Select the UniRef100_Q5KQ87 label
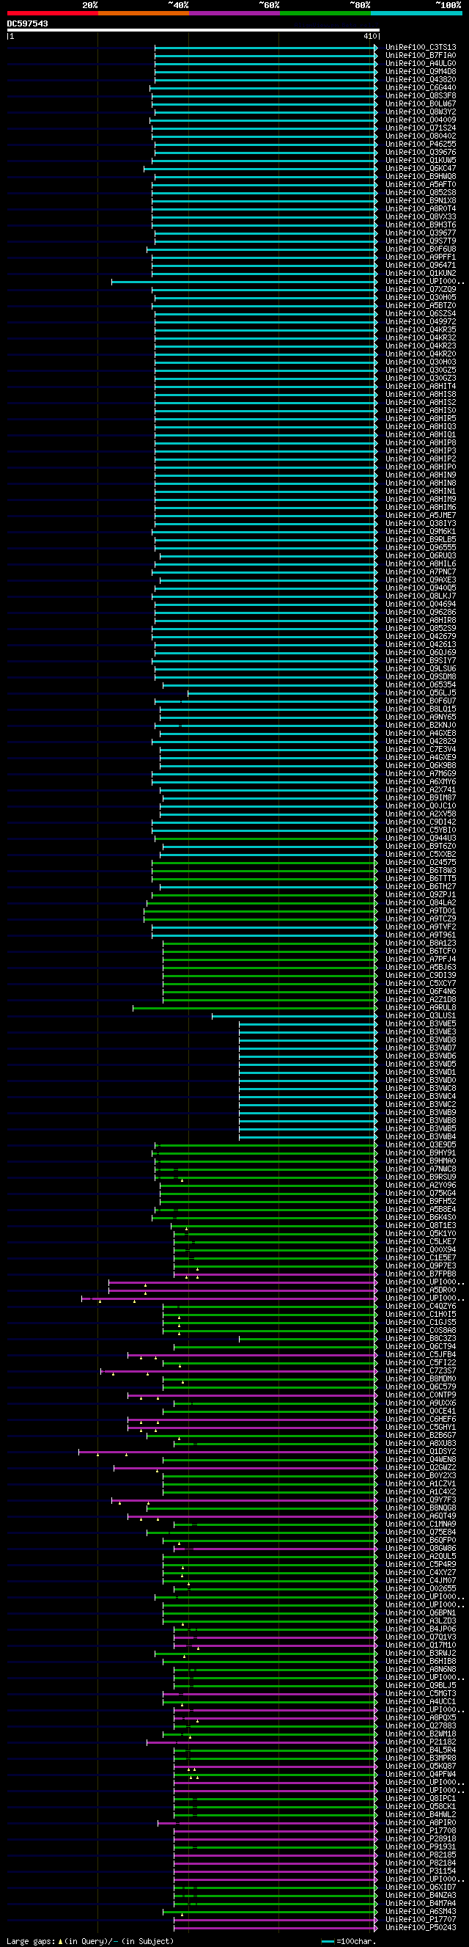Viewport: 469px width, 1947px height. (x=421, y=1767)
